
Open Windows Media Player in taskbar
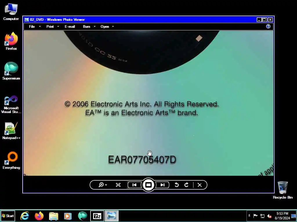tap(68, 216)
